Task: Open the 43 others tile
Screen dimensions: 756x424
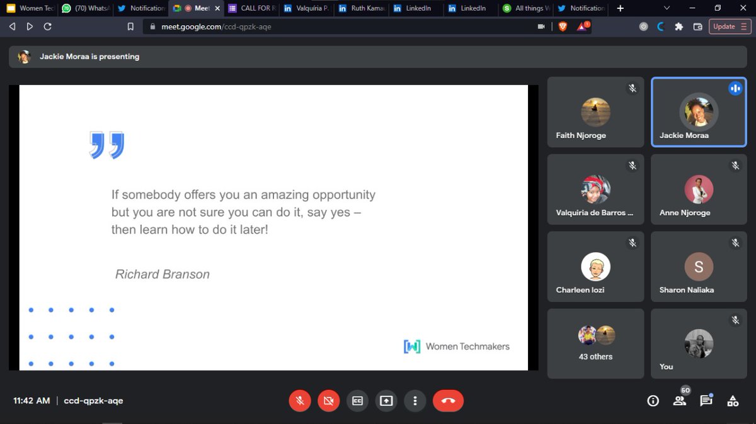Action: click(595, 343)
